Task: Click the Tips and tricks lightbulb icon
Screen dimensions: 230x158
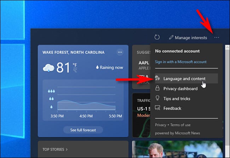Action: pyautogui.click(x=158, y=98)
